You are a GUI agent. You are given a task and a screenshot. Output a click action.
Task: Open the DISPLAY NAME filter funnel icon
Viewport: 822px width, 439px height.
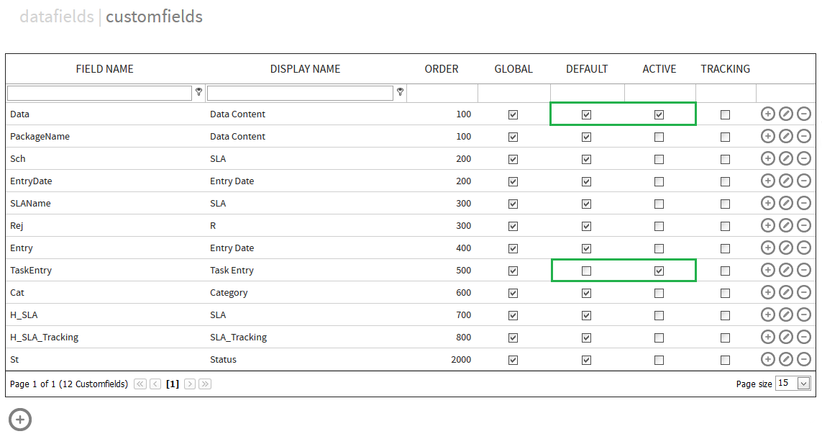click(400, 92)
